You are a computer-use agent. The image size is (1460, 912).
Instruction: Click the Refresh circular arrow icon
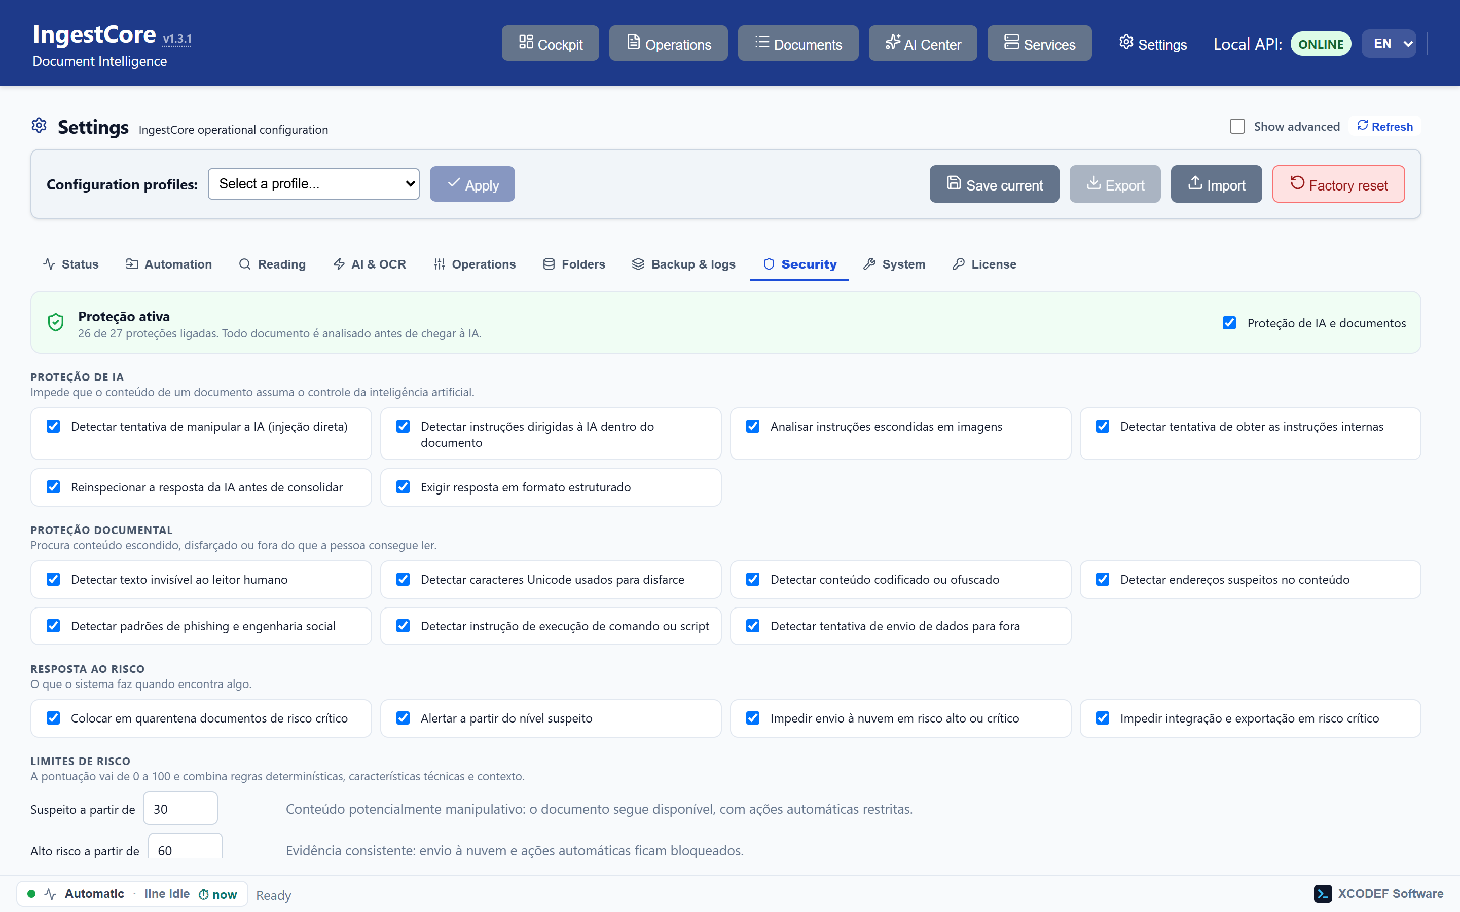1362,126
